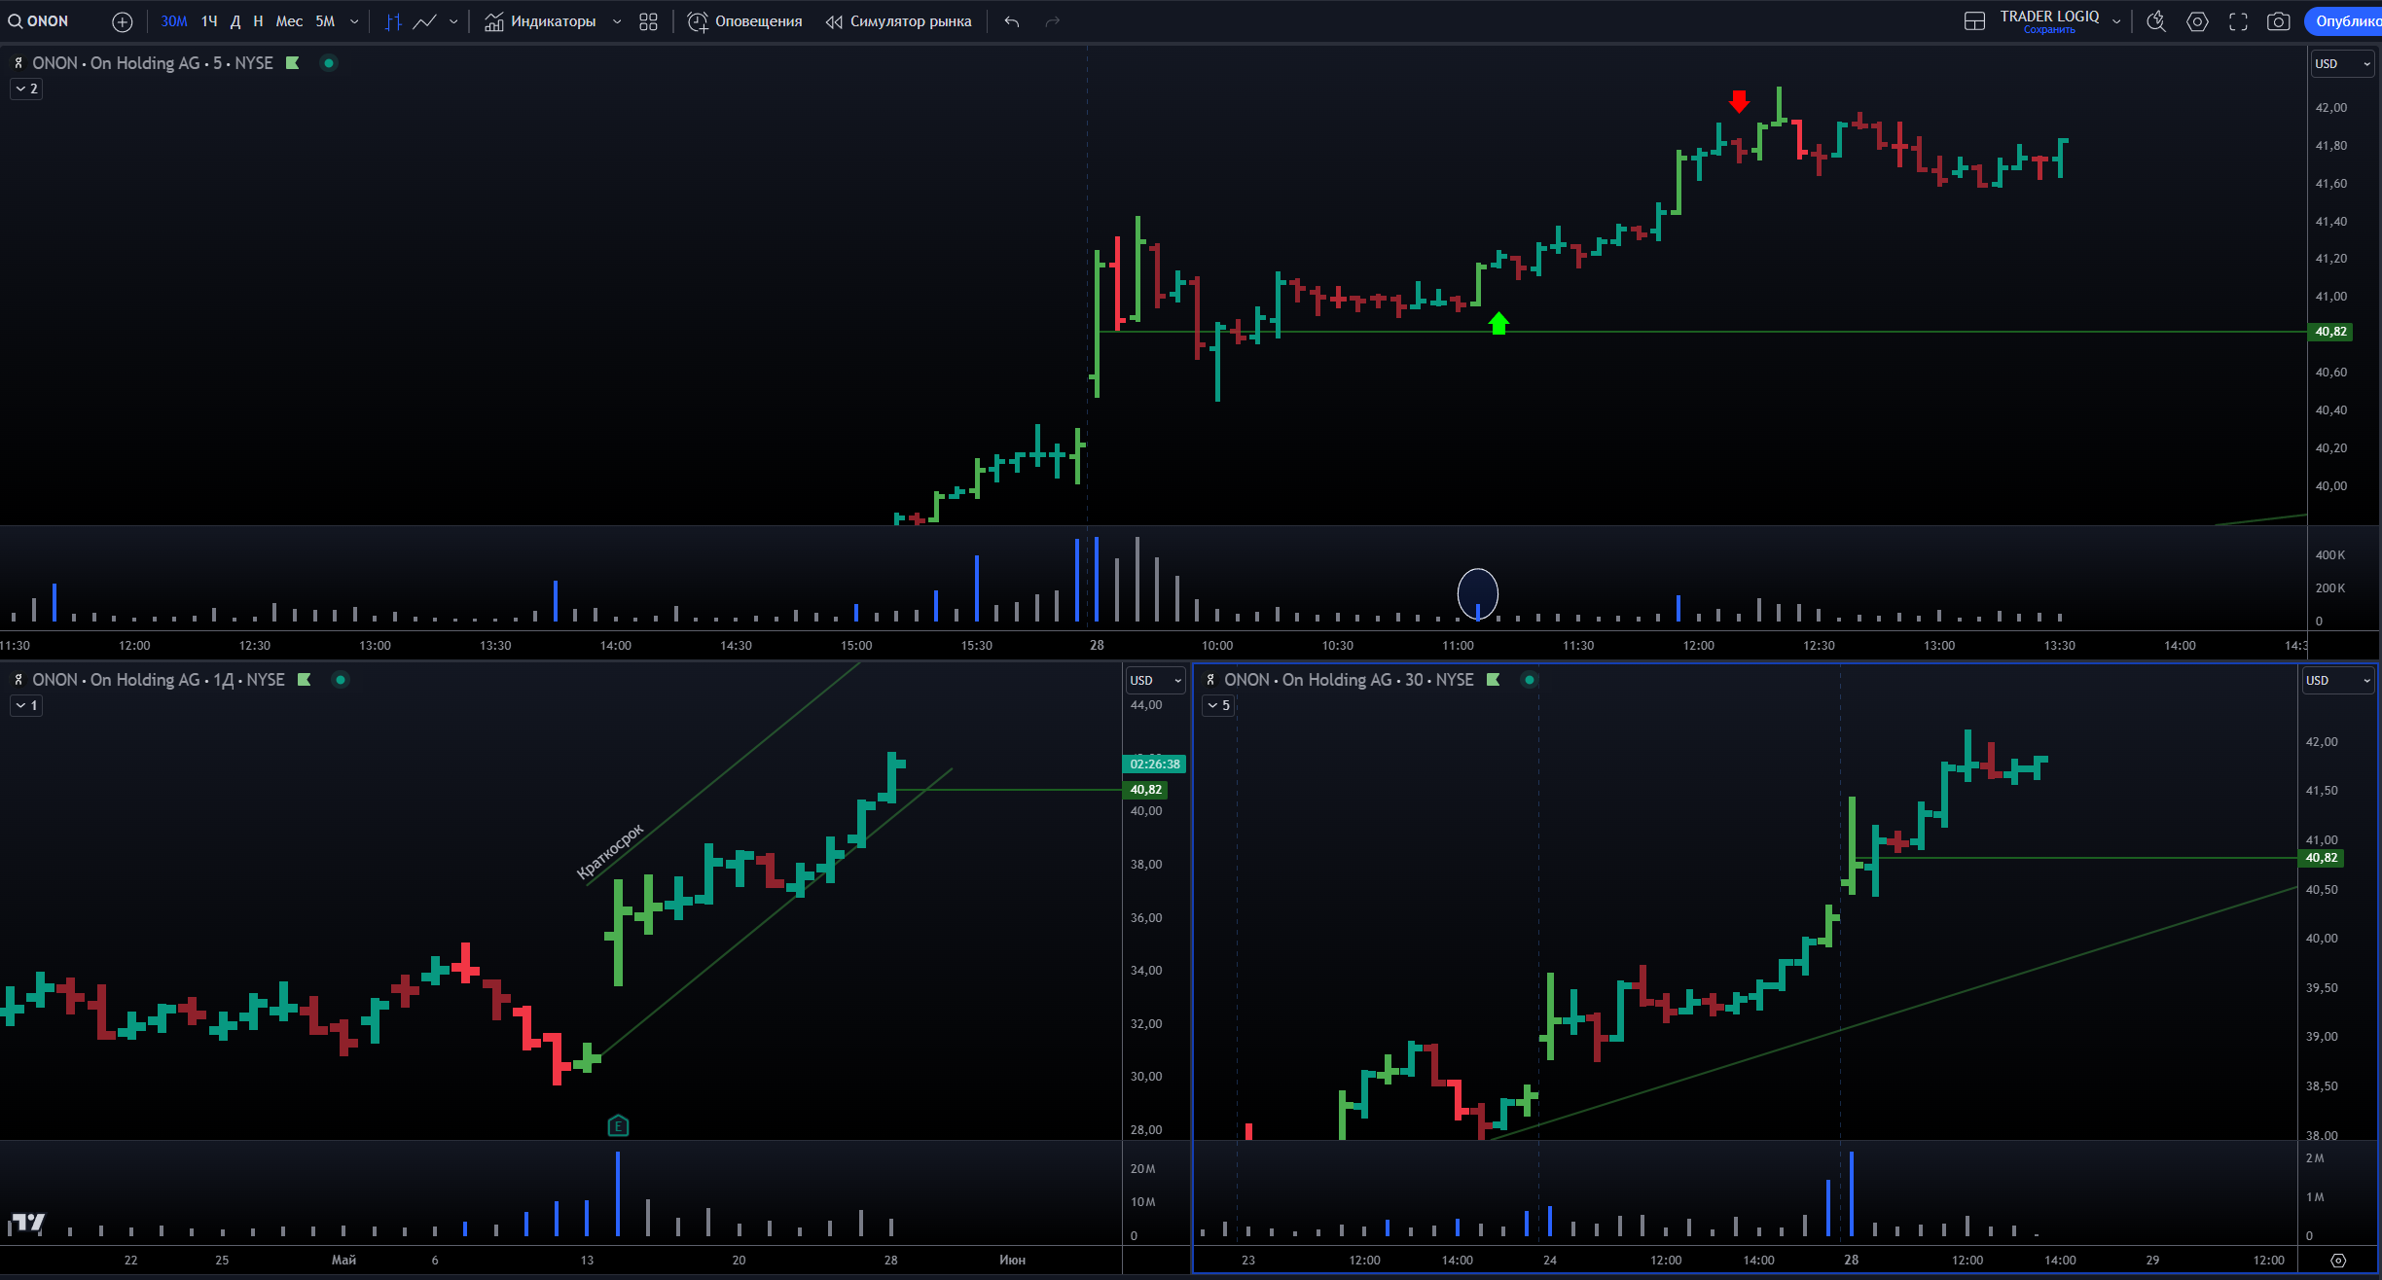Choose the Д daily timeframe

tap(235, 21)
